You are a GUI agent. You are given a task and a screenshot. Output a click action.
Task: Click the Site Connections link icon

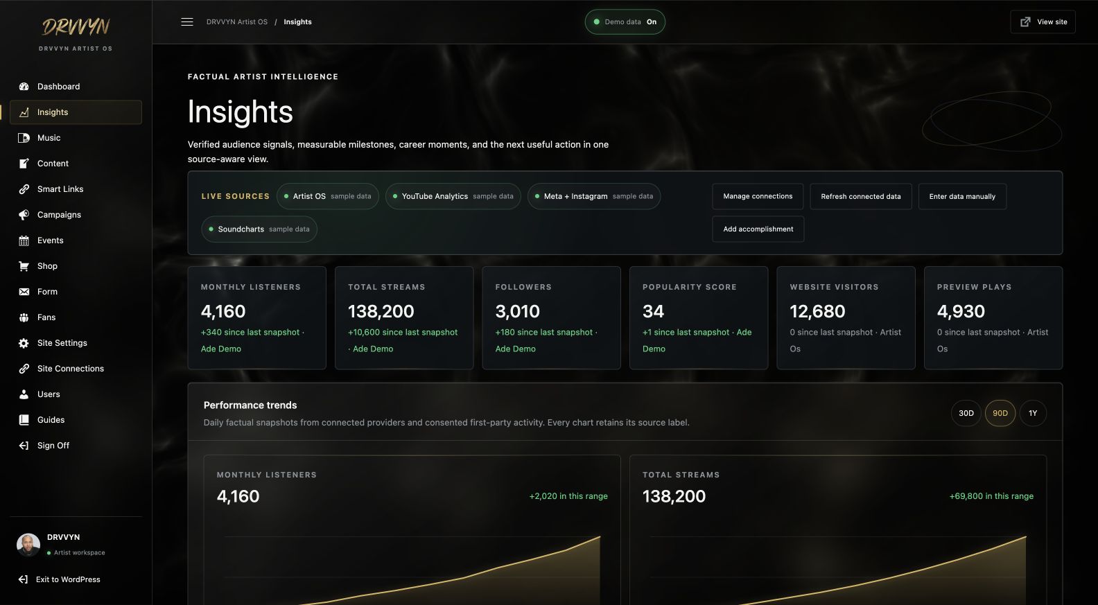click(24, 369)
